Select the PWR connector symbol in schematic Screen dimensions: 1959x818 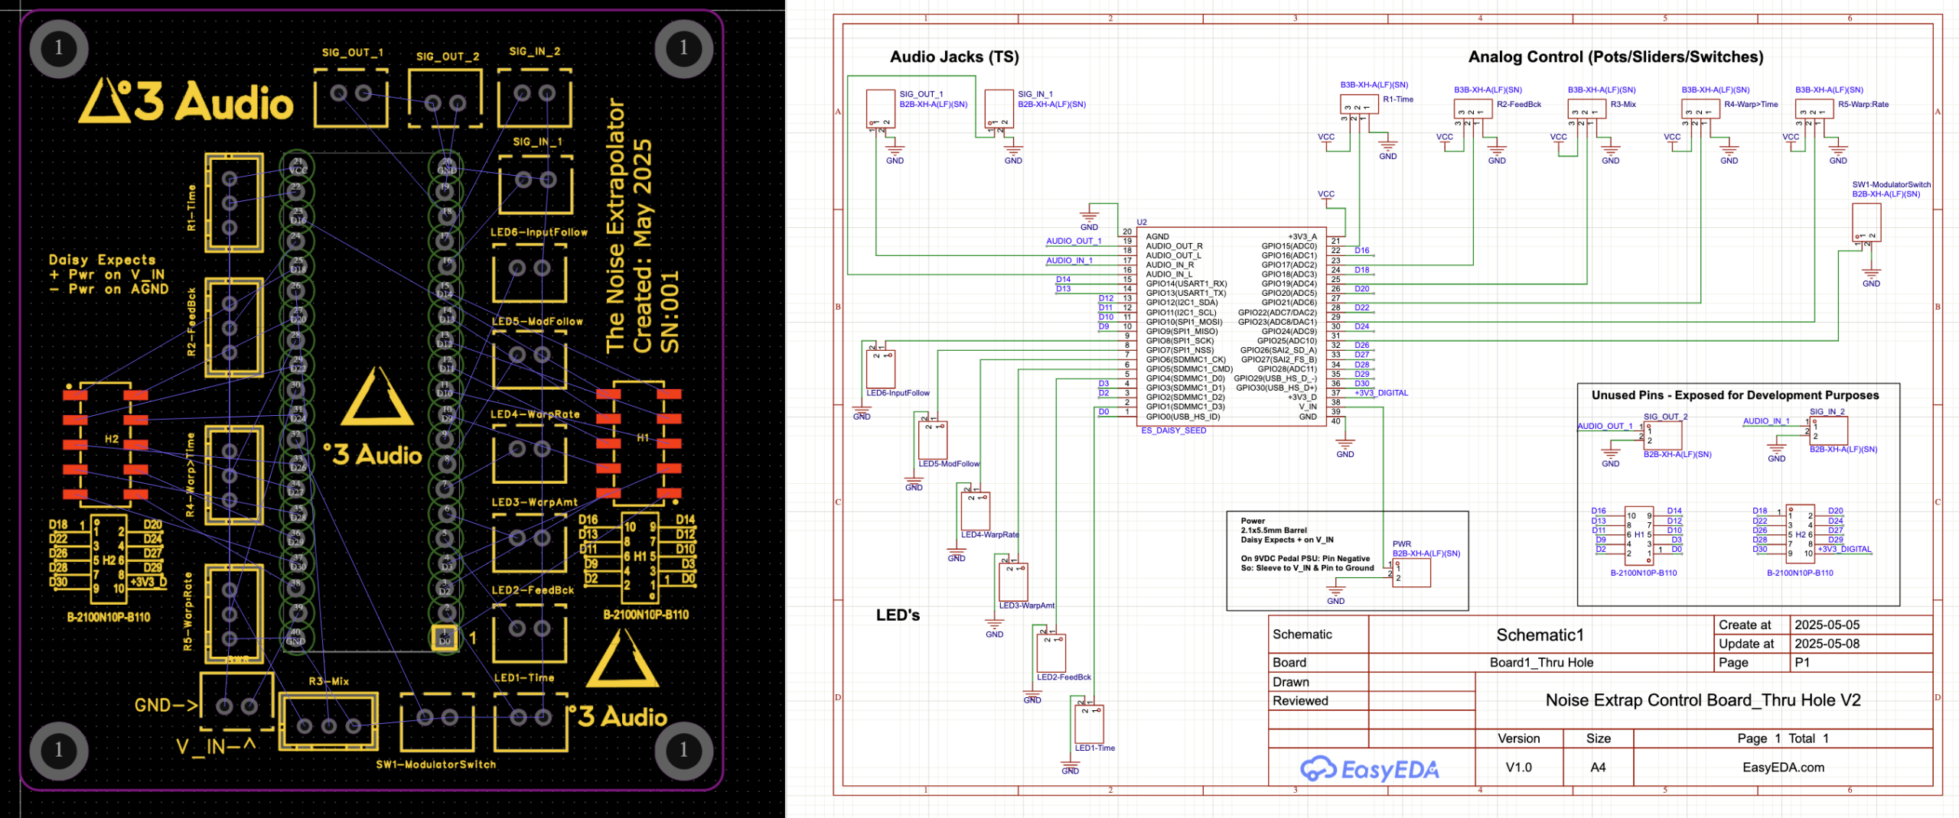tap(1411, 573)
